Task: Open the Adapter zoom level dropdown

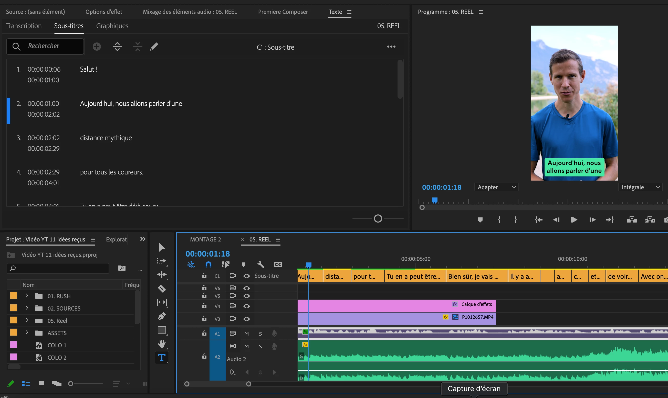Action: click(x=496, y=187)
